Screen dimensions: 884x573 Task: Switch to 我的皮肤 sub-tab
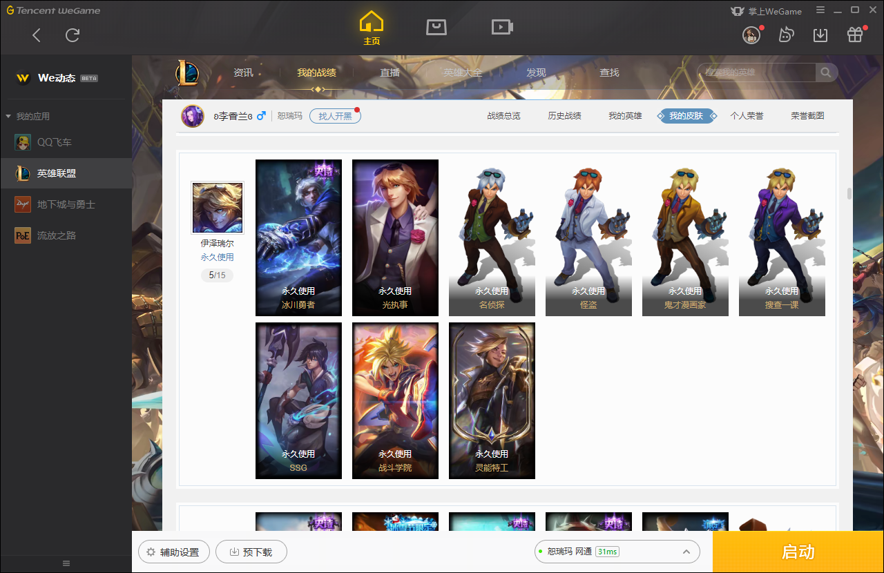click(686, 116)
